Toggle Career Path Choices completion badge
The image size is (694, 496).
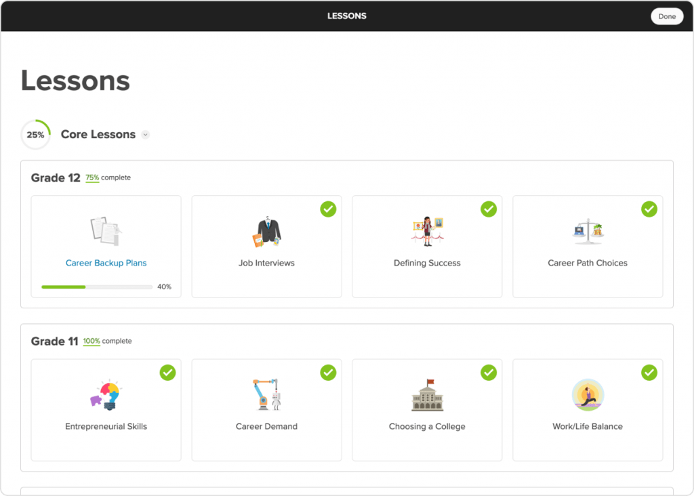tap(649, 209)
